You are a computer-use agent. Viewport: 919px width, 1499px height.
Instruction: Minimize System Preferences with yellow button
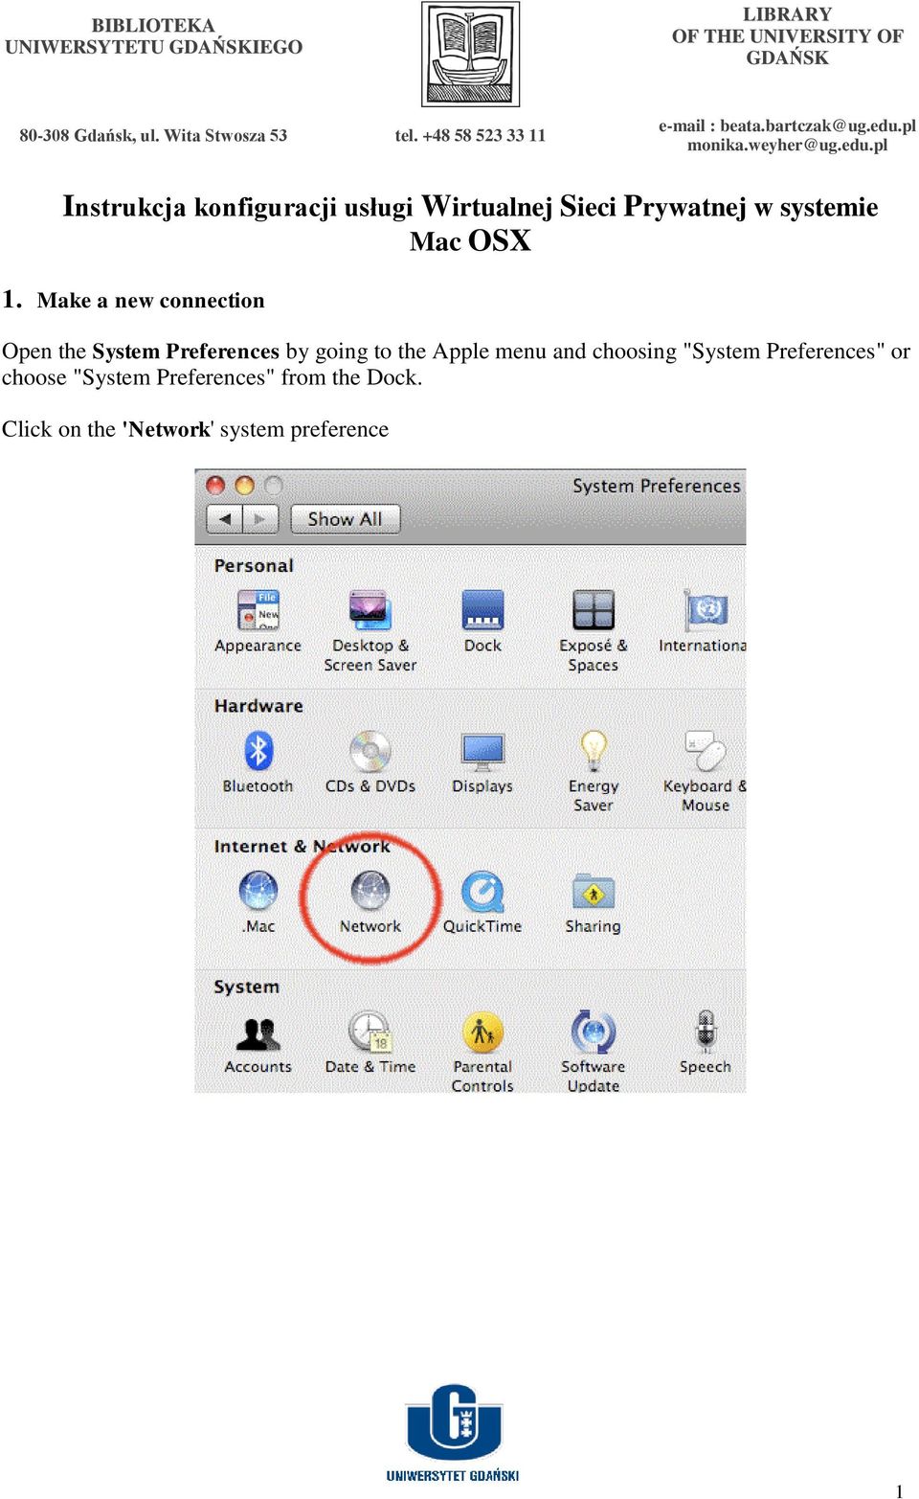point(245,486)
